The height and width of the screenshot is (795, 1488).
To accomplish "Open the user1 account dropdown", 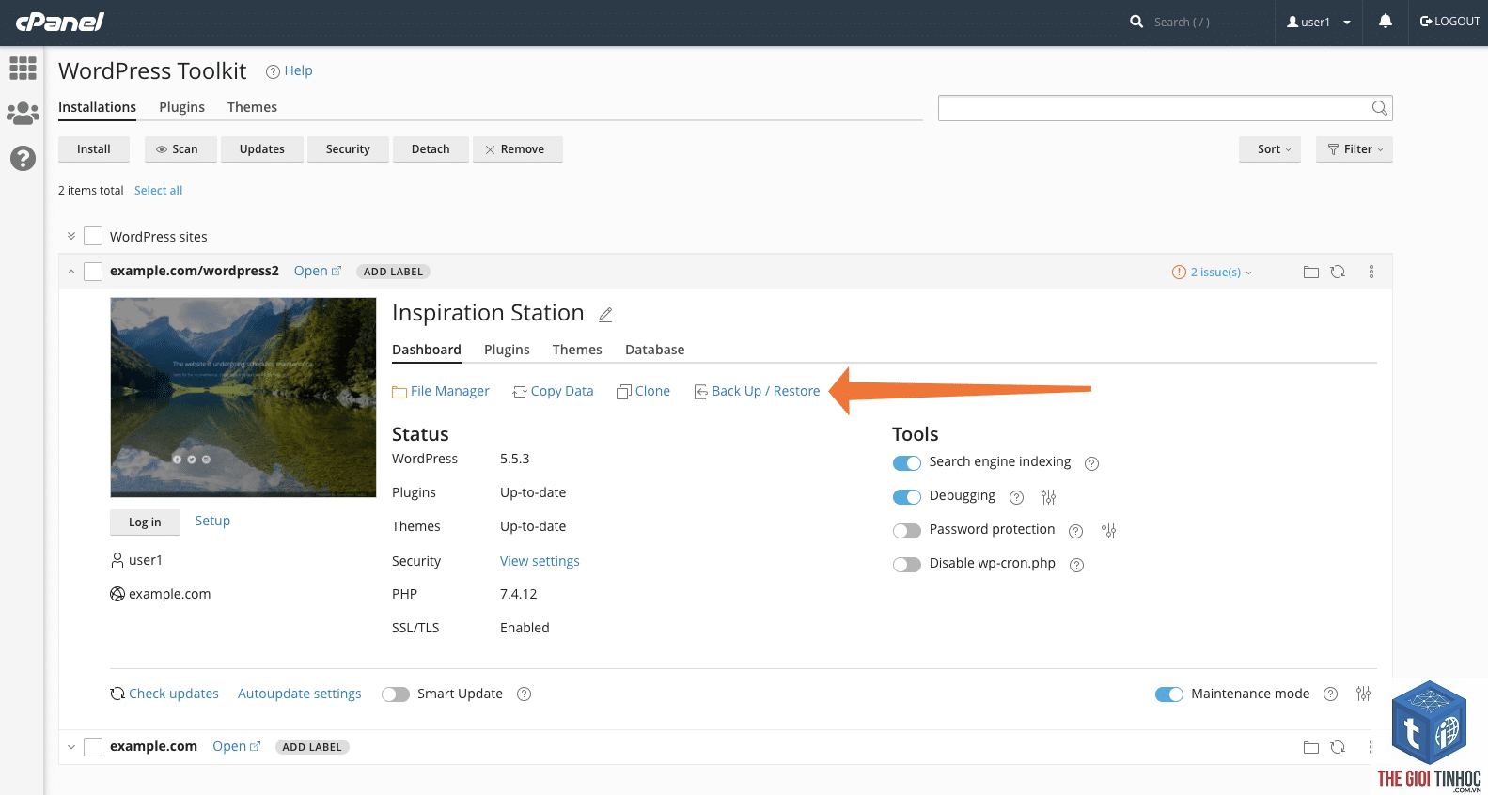I will (1319, 22).
